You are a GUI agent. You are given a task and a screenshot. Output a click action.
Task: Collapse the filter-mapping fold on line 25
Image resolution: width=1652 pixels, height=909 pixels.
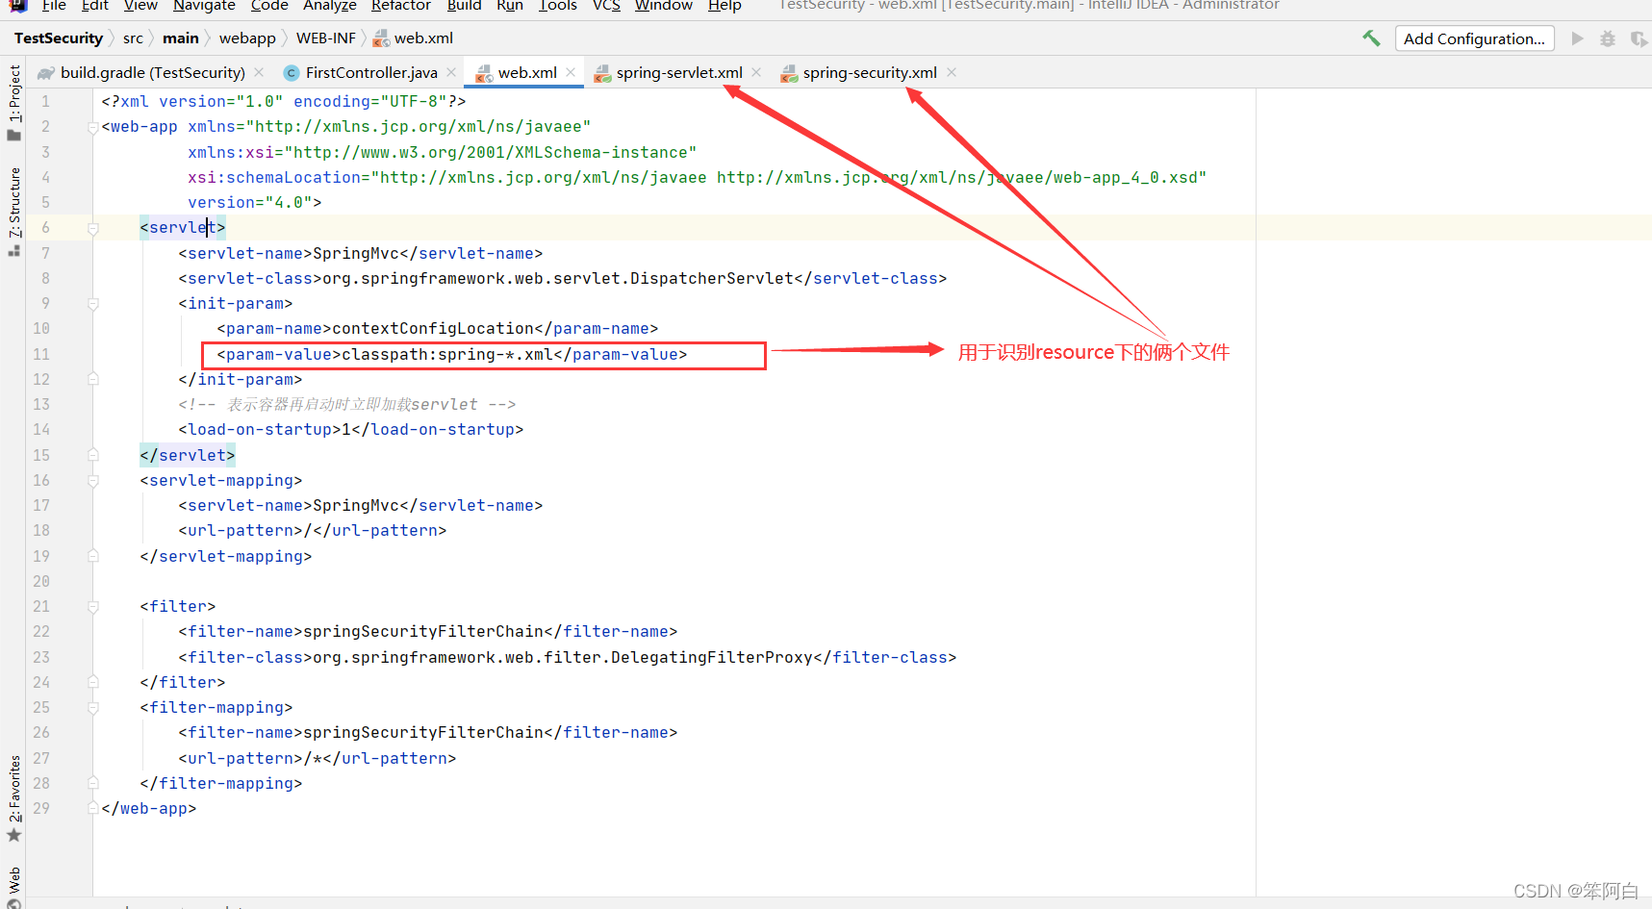tap(93, 708)
